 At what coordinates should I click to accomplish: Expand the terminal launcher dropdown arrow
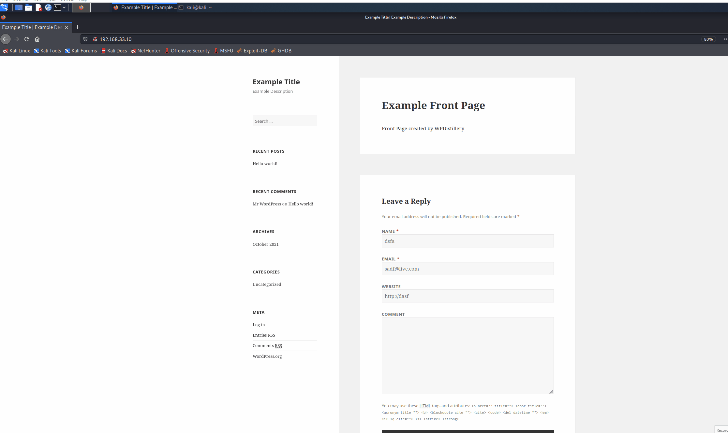64,7
